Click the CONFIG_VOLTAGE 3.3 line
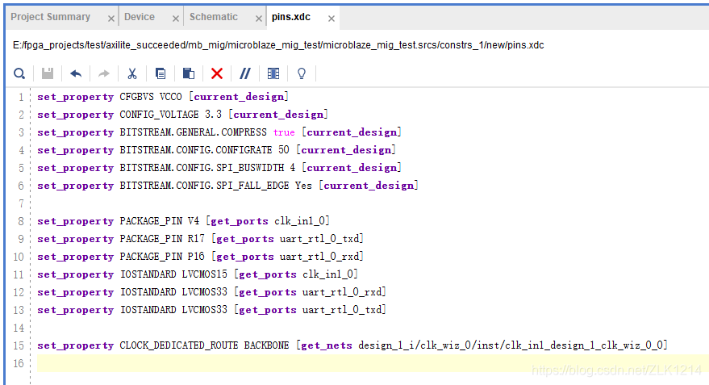 [182, 115]
